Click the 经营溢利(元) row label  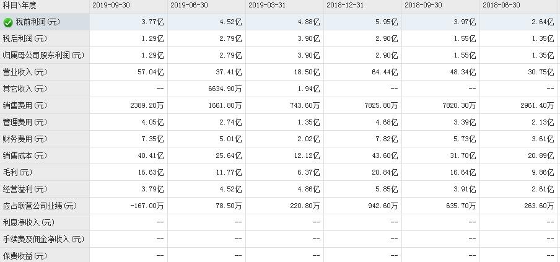25,189
